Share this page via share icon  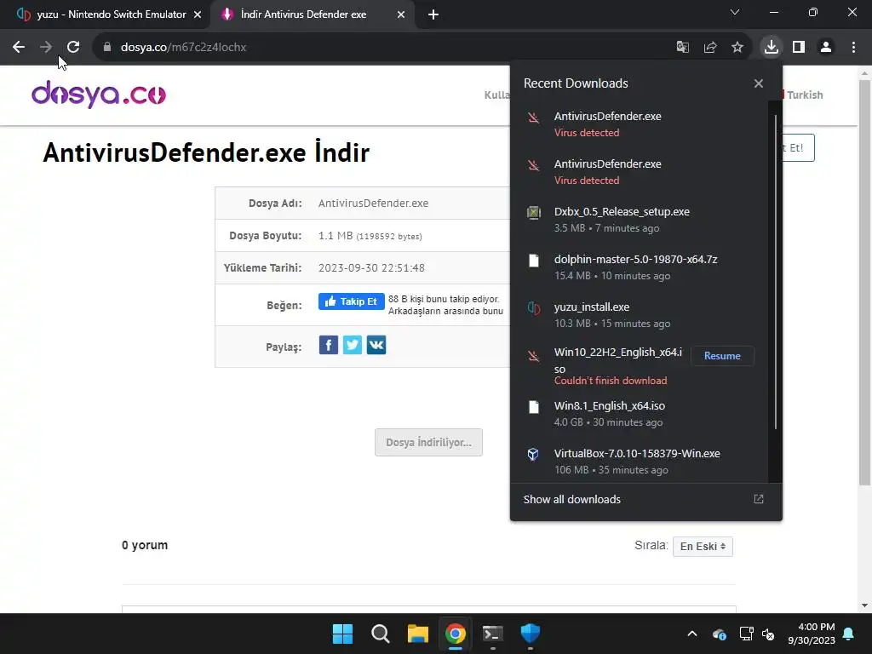point(710,48)
